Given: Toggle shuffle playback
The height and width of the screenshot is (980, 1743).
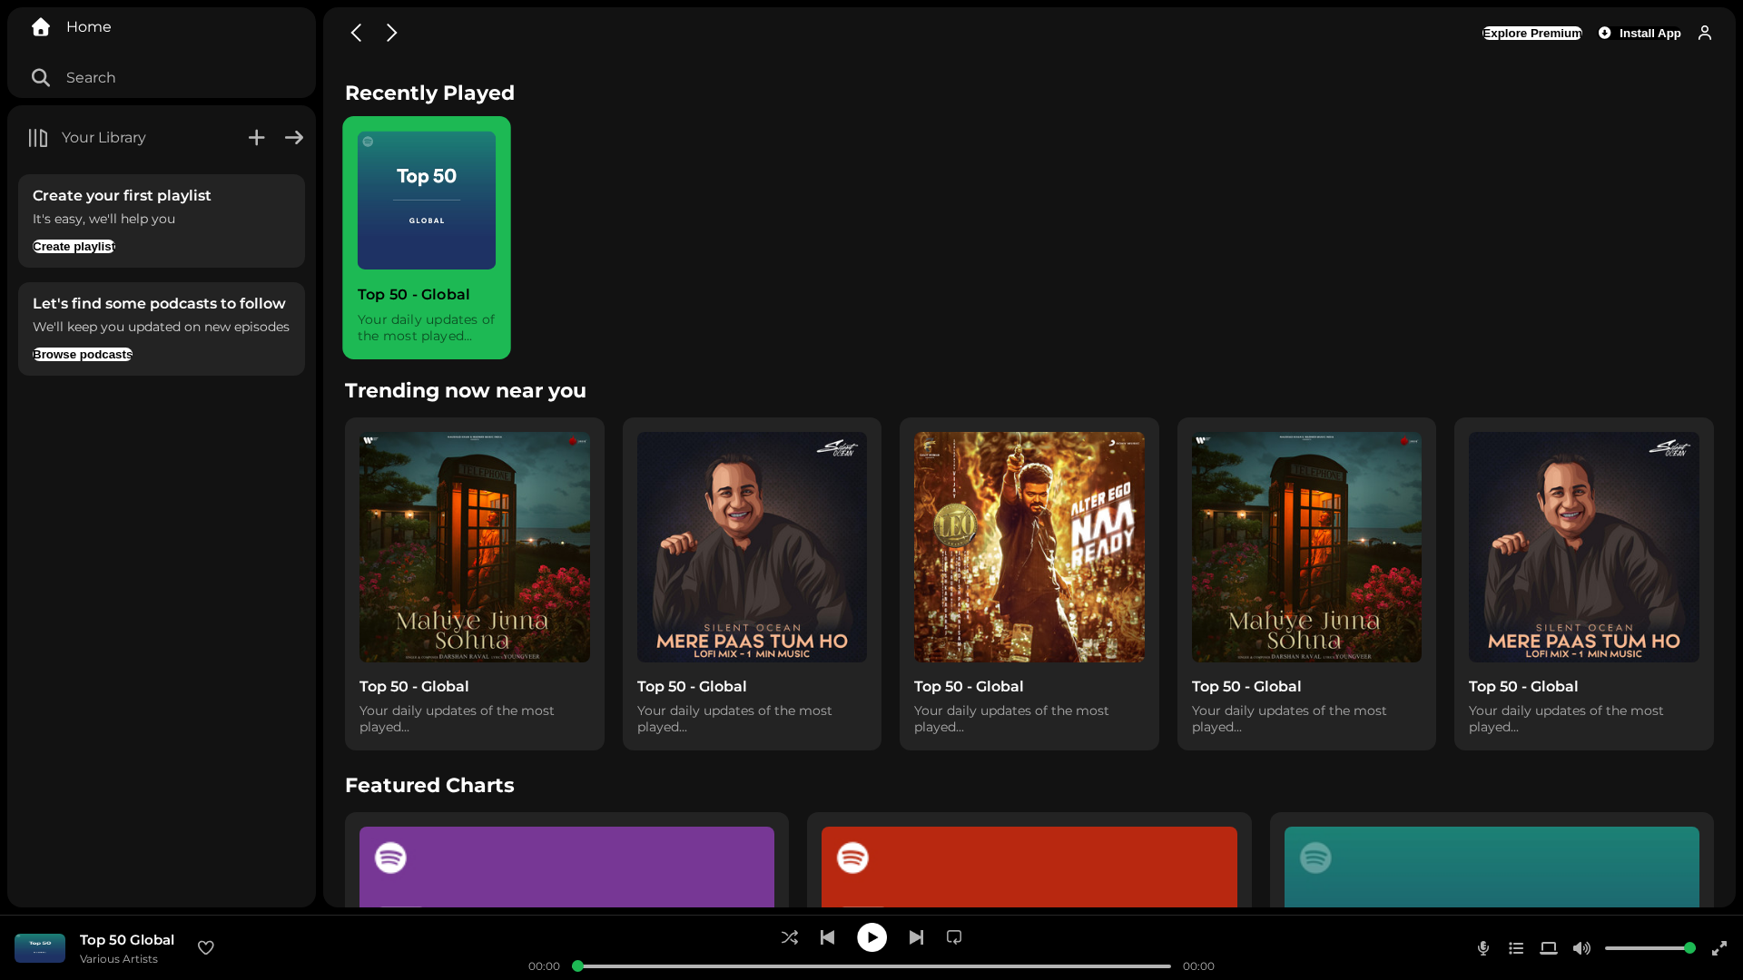Looking at the screenshot, I should 790,937.
